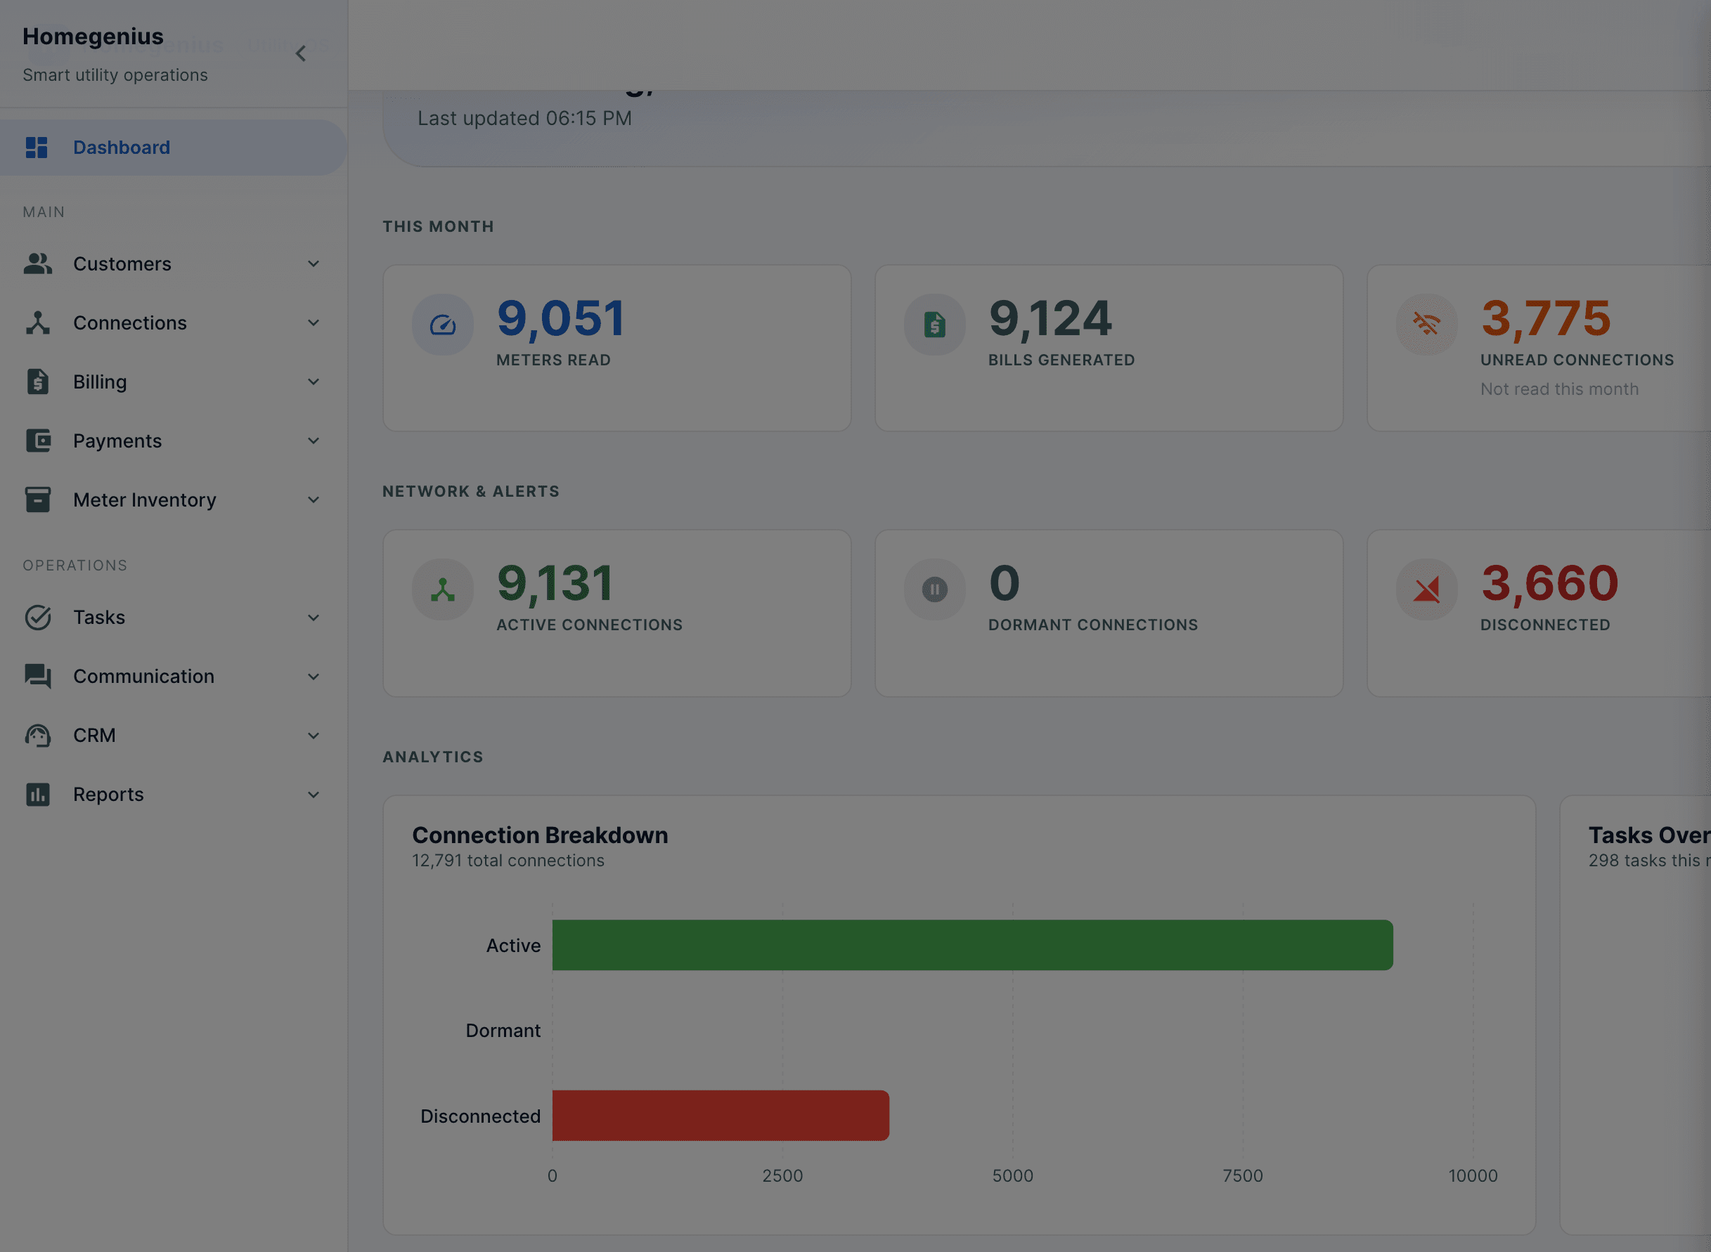Click the Bills Generated document icon
This screenshot has width=1711, height=1252.
(935, 325)
